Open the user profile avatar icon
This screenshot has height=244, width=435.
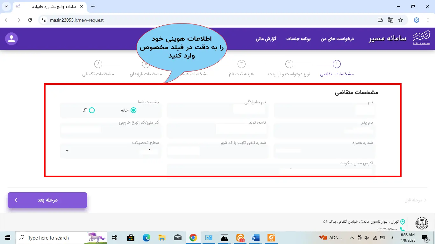(11, 39)
